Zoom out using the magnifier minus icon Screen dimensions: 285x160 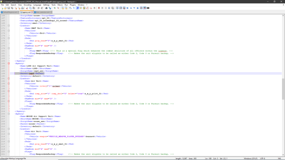(x=58, y=8)
